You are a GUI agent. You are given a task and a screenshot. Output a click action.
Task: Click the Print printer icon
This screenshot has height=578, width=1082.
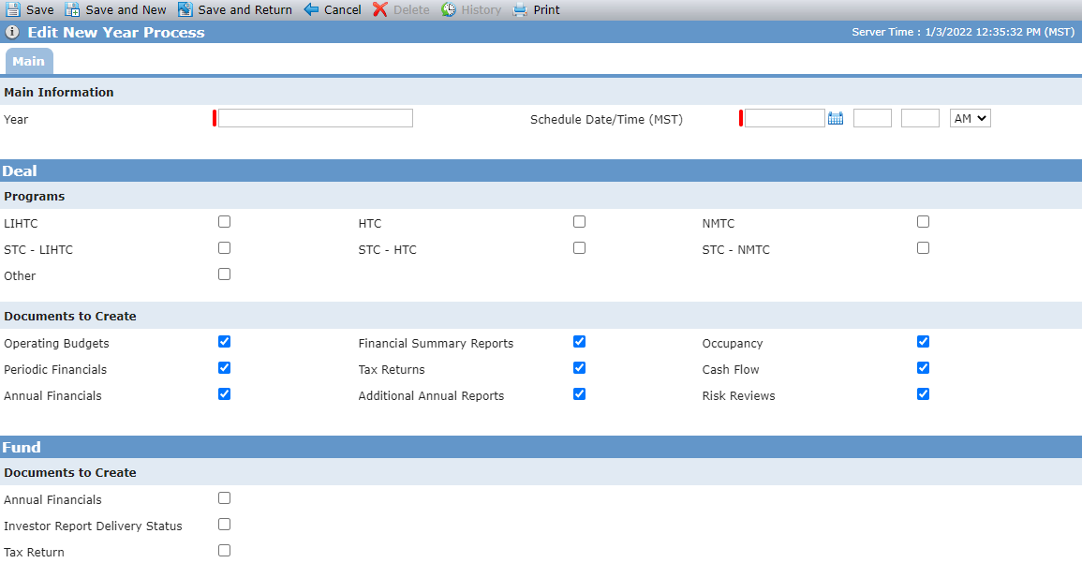(520, 9)
